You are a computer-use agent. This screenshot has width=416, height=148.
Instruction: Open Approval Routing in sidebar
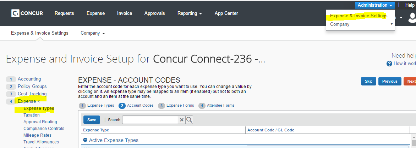point(40,122)
